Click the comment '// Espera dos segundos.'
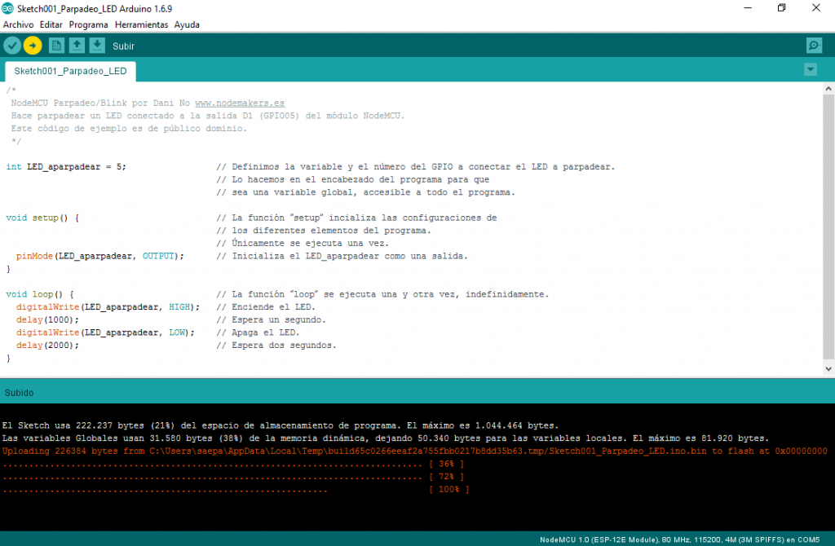Screen dimensions: 835x546 coord(276,346)
